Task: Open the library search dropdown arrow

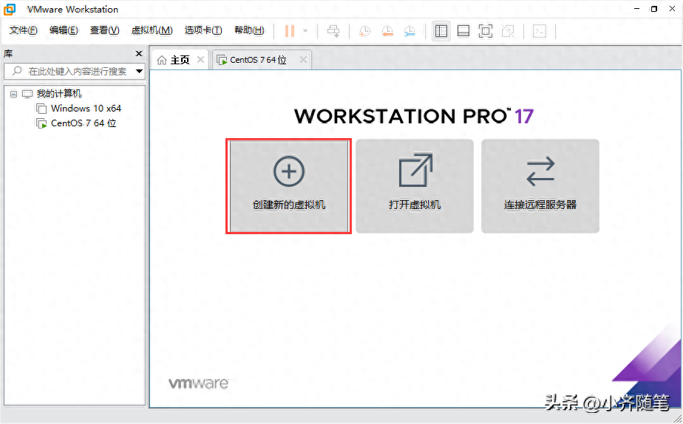Action: point(139,71)
